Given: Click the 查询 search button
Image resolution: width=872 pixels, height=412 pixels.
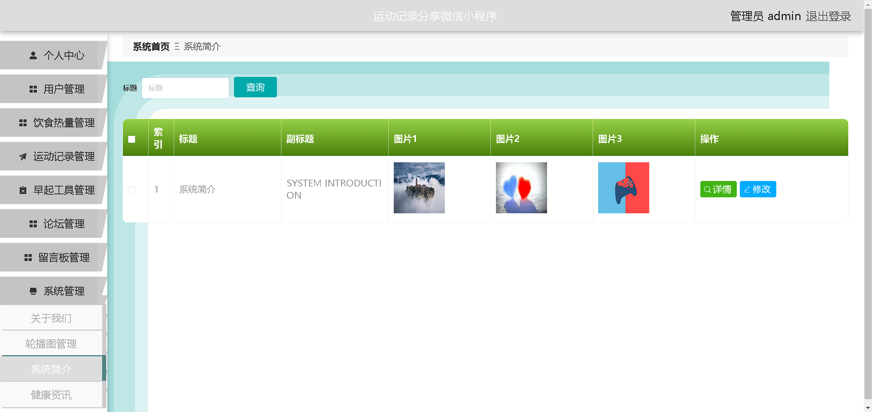Looking at the screenshot, I should (255, 87).
